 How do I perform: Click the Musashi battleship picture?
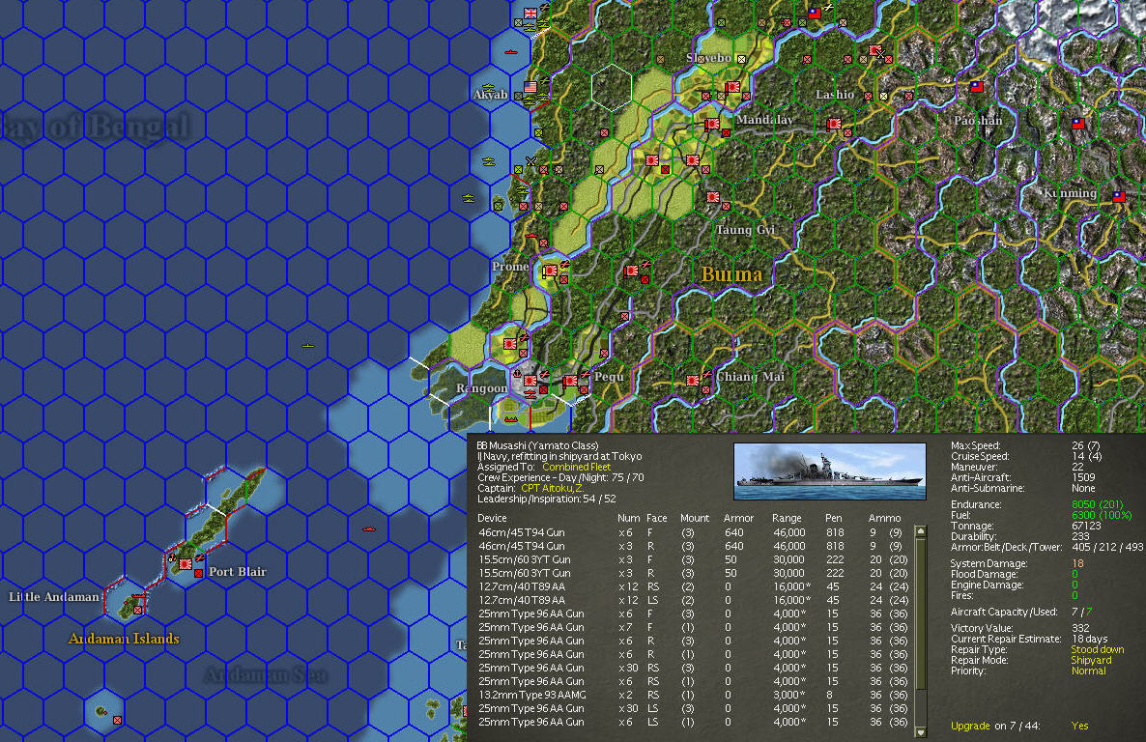[x=829, y=471]
